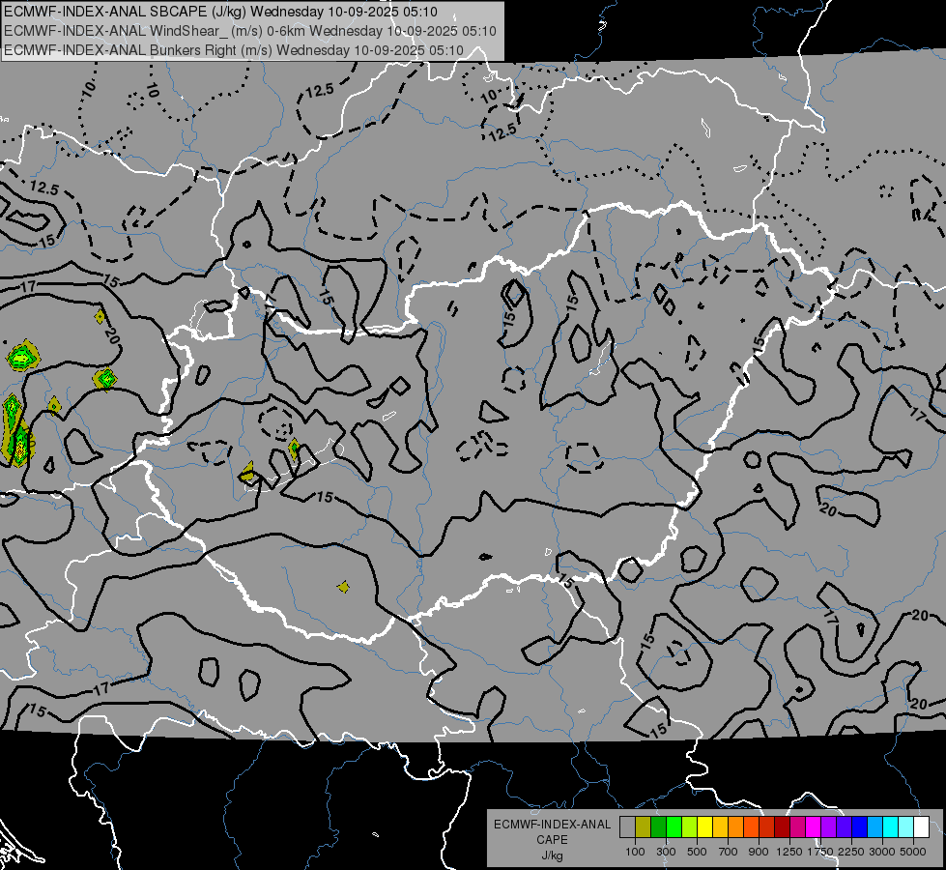Click the legend value 900
Image resolution: width=946 pixels, height=870 pixels.
pyautogui.click(x=759, y=852)
